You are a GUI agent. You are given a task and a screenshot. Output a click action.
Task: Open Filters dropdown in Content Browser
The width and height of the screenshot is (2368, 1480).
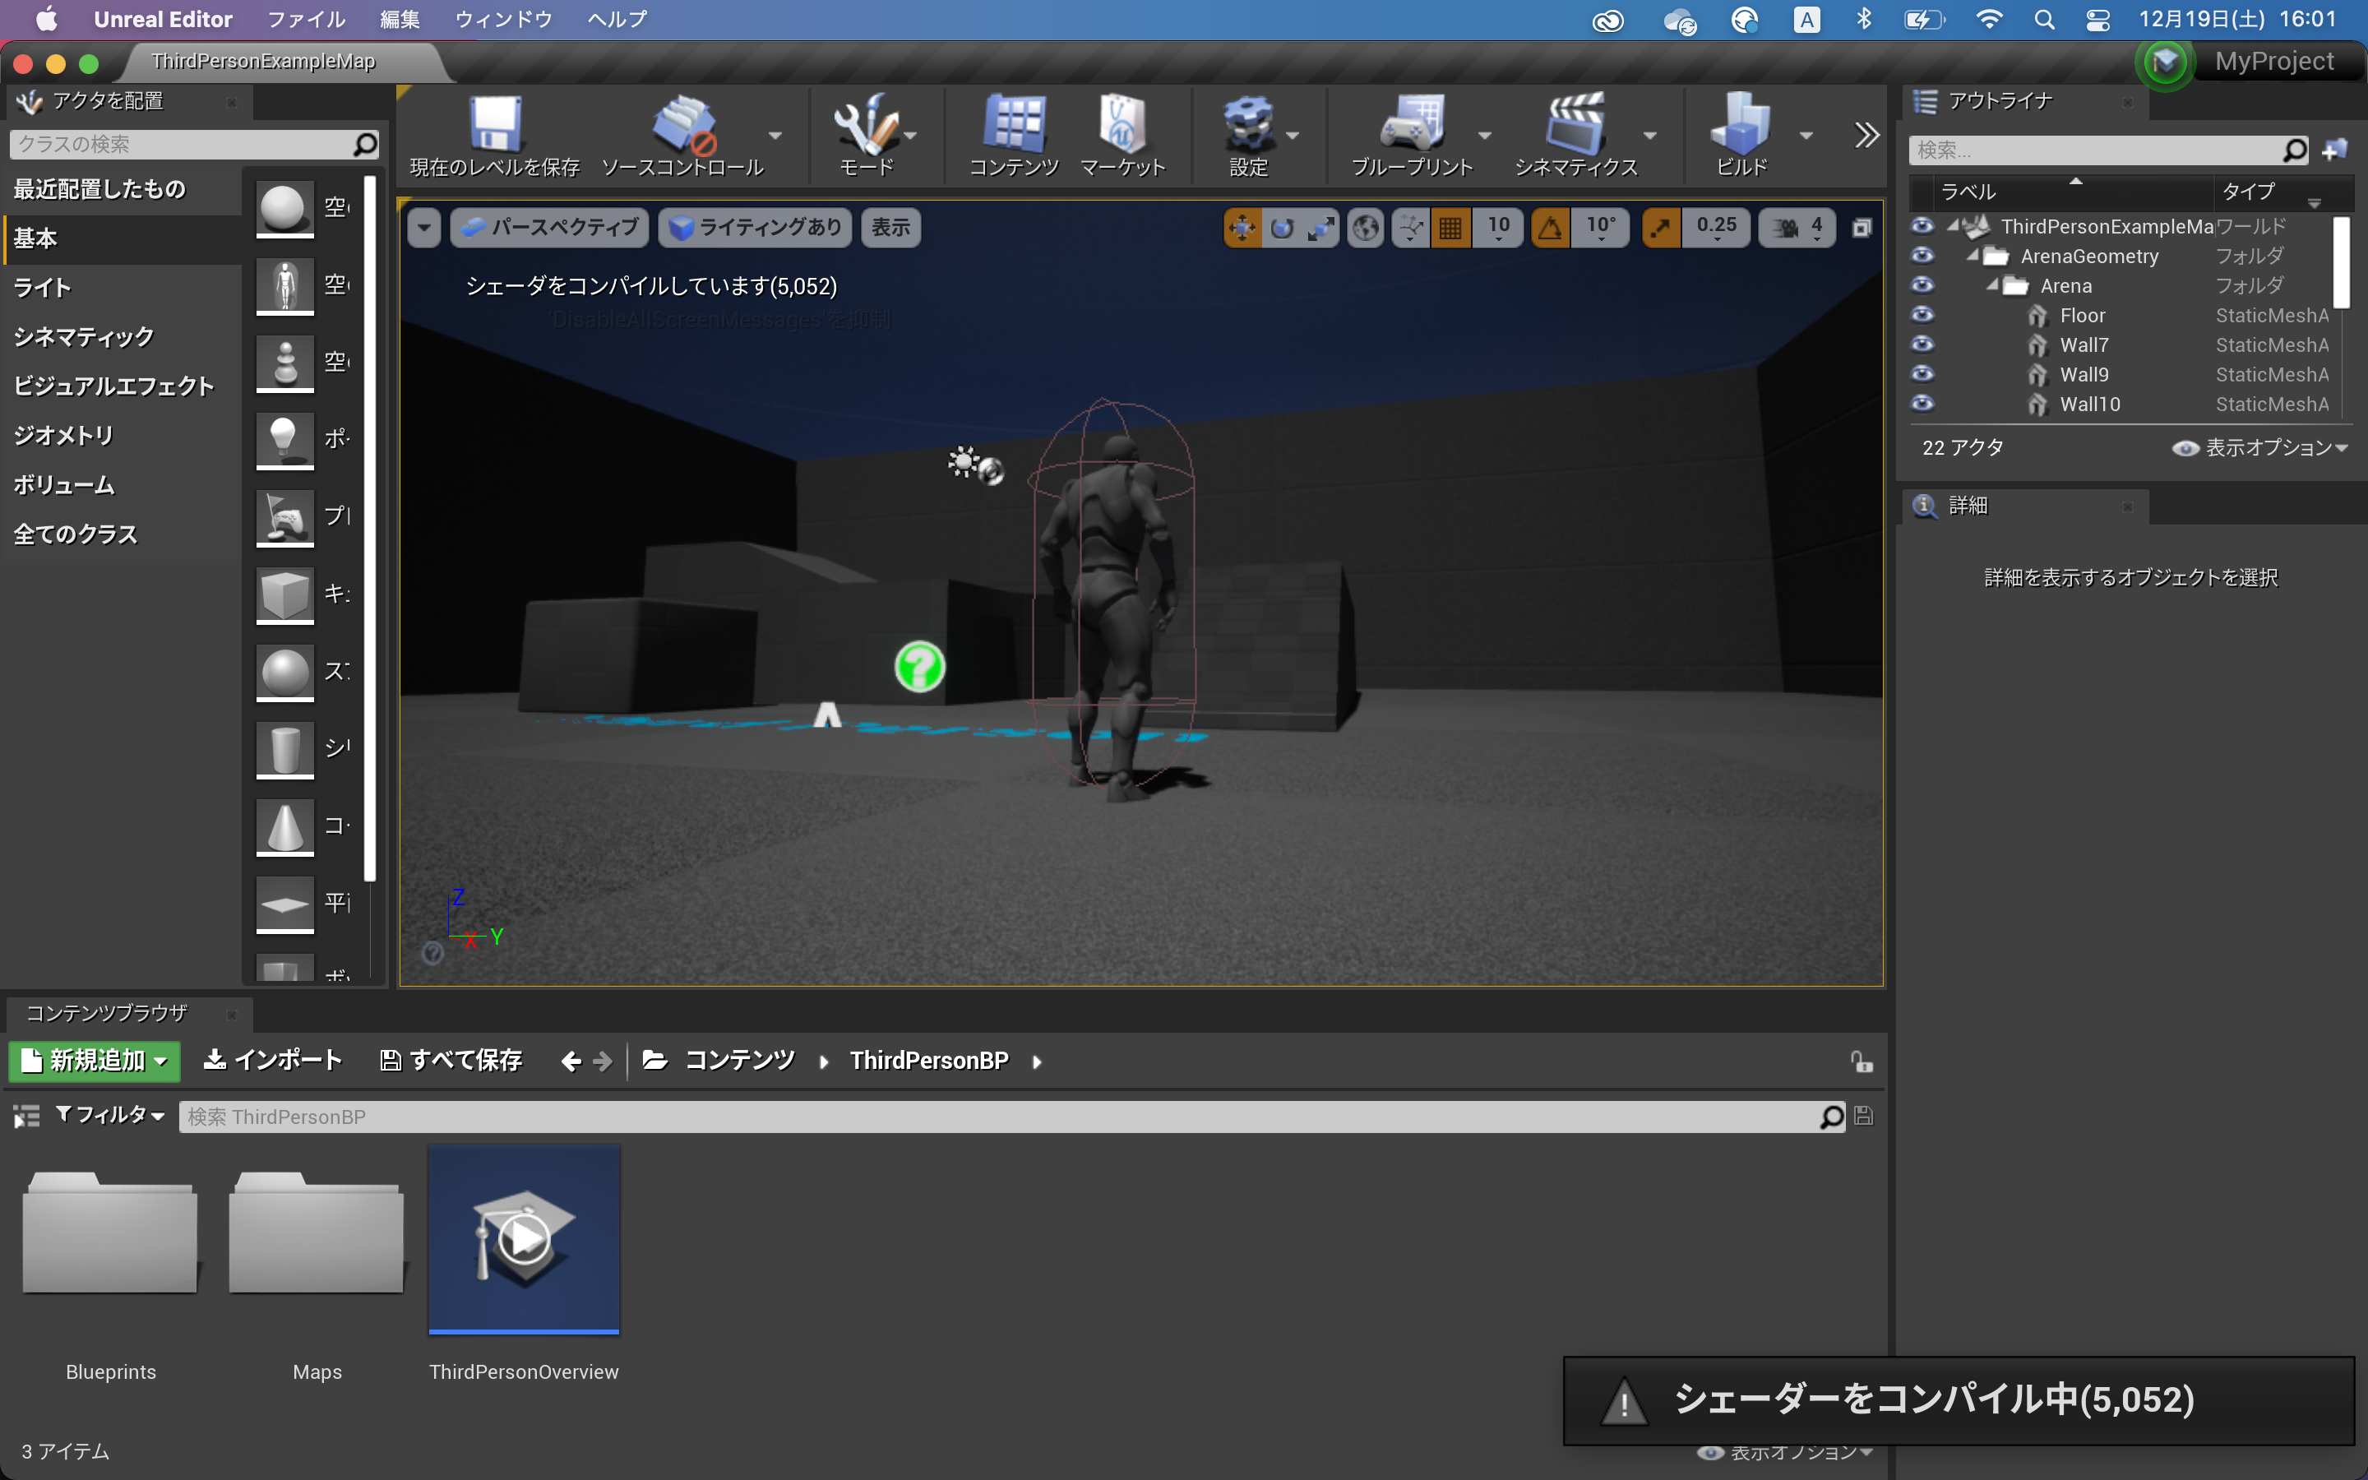click(x=109, y=1115)
